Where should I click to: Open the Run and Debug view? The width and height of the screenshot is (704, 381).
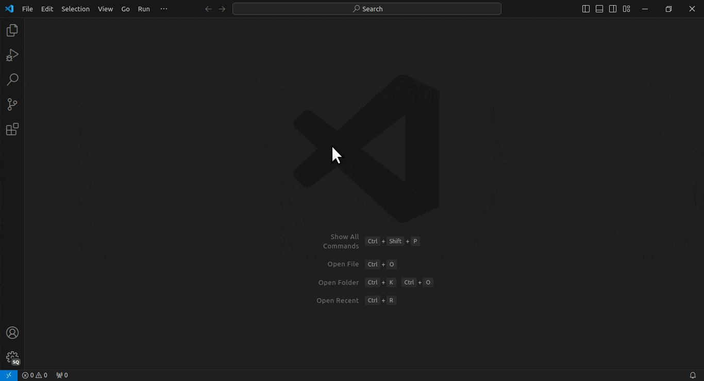(12, 55)
